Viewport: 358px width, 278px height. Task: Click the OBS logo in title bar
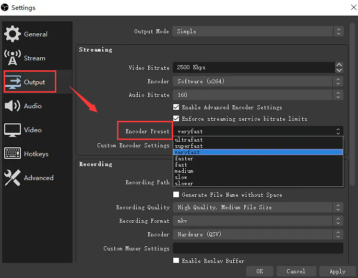click(x=6, y=8)
